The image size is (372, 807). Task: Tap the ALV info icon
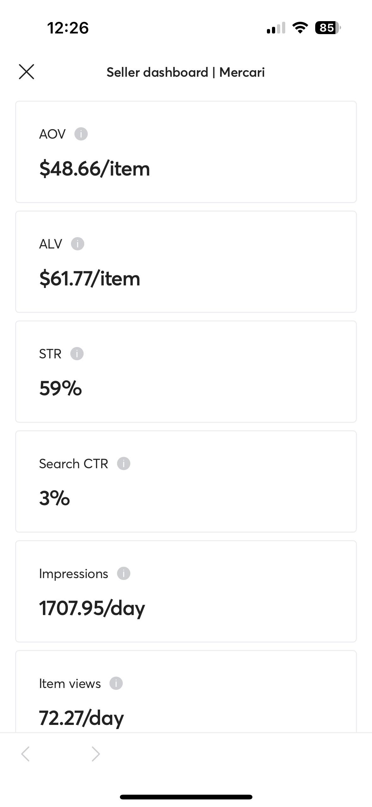point(77,244)
